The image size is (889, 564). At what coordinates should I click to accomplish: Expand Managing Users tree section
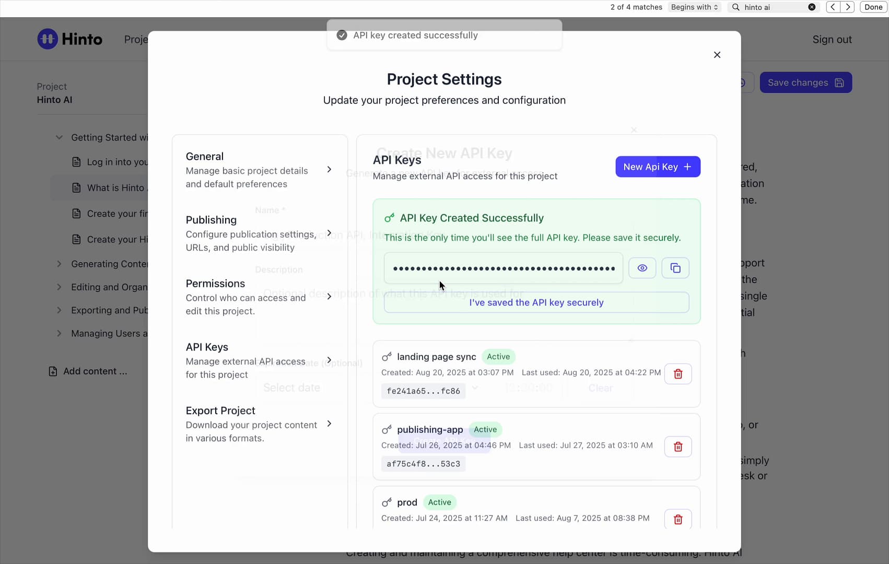coord(59,333)
